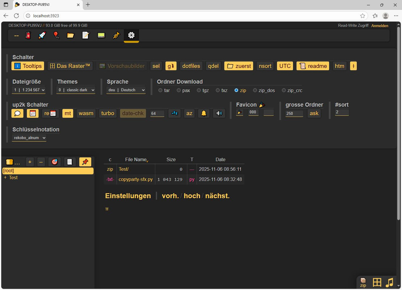Toggle the zZz sleep switch
The width and height of the screenshot is (402, 290).
pos(175,113)
